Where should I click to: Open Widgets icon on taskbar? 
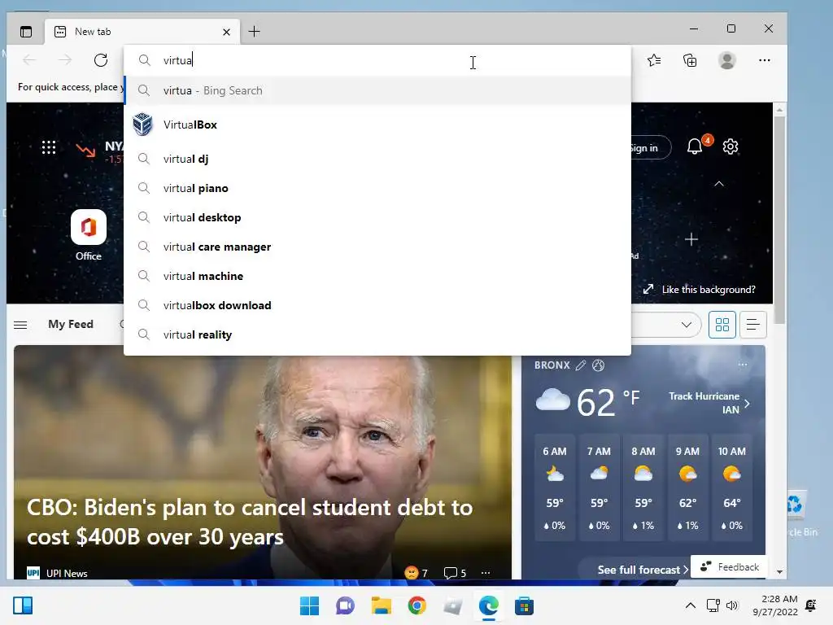point(23,605)
